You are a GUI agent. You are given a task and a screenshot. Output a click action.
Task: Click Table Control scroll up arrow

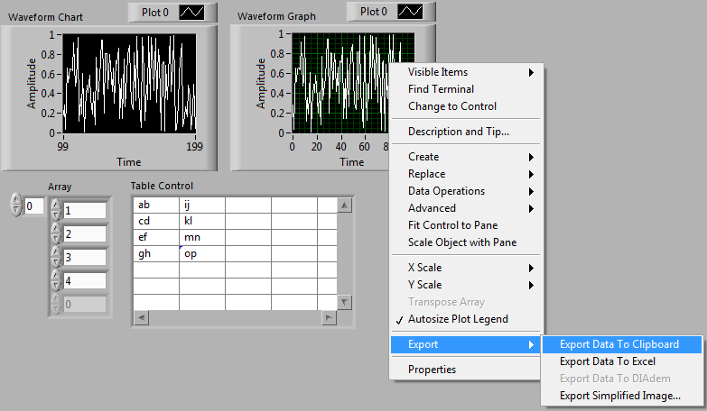(345, 205)
